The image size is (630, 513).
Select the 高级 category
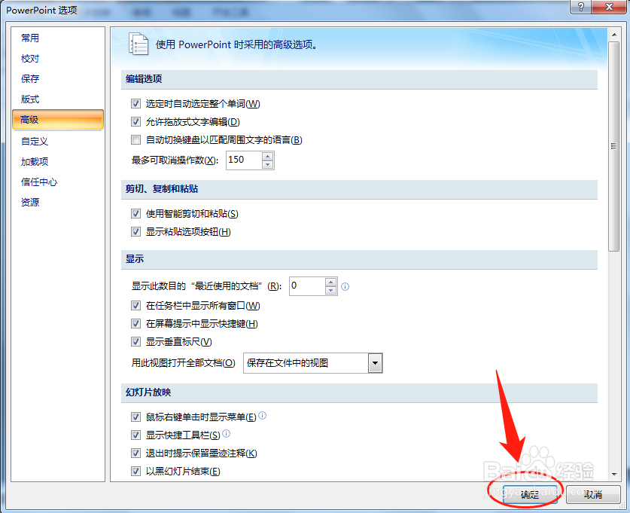click(58, 120)
